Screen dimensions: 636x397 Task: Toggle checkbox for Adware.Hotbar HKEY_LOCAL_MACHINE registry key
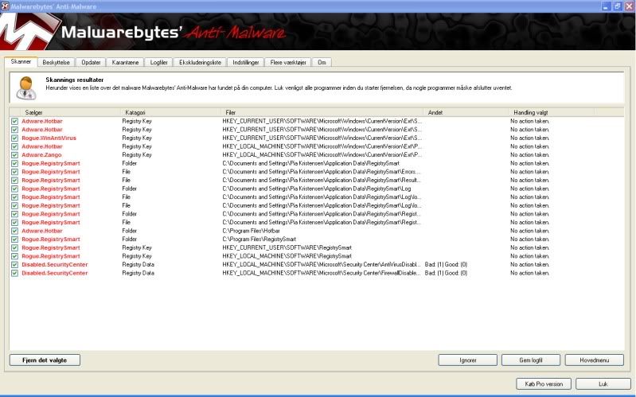click(14, 146)
